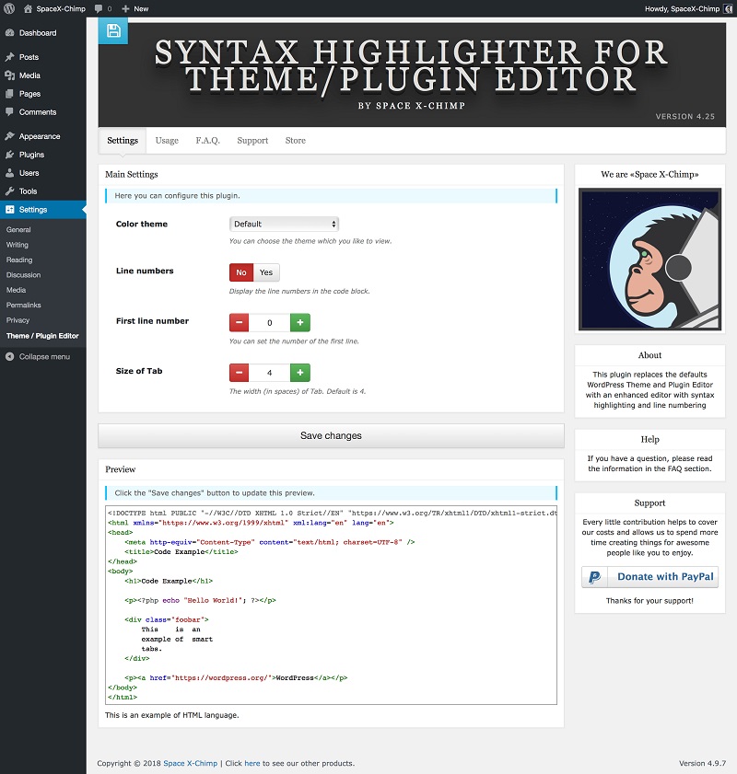This screenshot has width=737, height=774.
Task: Open the Plugins sidebar menu
Action: pyautogui.click(x=31, y=155)
